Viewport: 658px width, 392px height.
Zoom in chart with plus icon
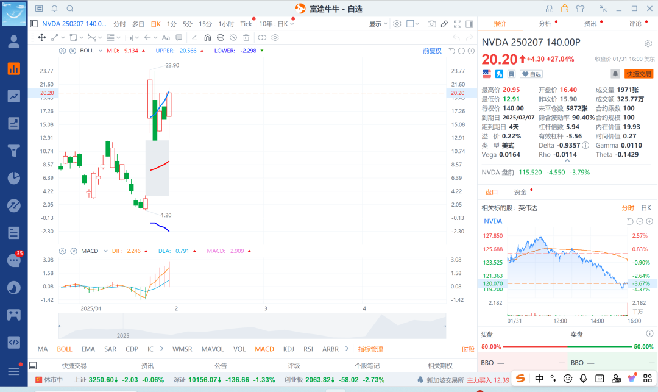coord(471,51)
